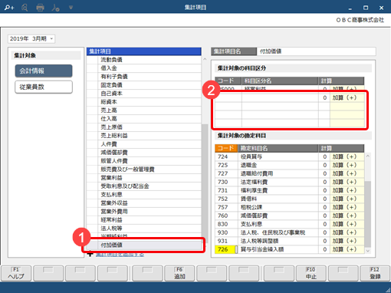Viewport: 391px width, 293px height.
Task: Select 受取利息及び配当金 row
Action: (144, 186)
